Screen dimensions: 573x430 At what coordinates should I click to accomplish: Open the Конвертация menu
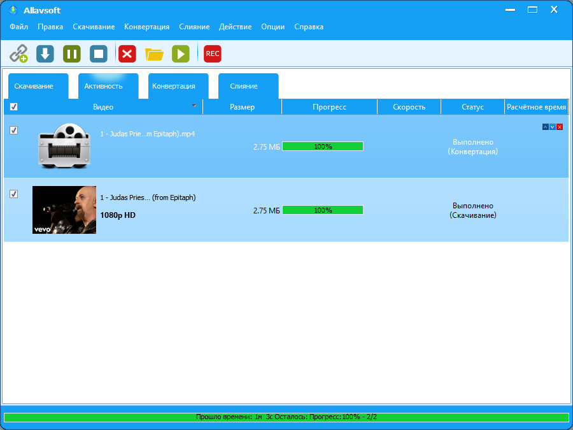click(x=146, y=27)
